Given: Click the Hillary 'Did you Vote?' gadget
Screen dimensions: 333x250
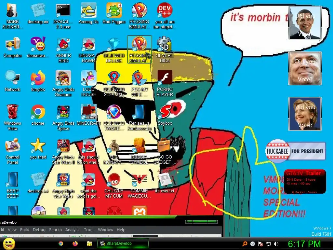Looking at the screenshot, I should point(305,114).
